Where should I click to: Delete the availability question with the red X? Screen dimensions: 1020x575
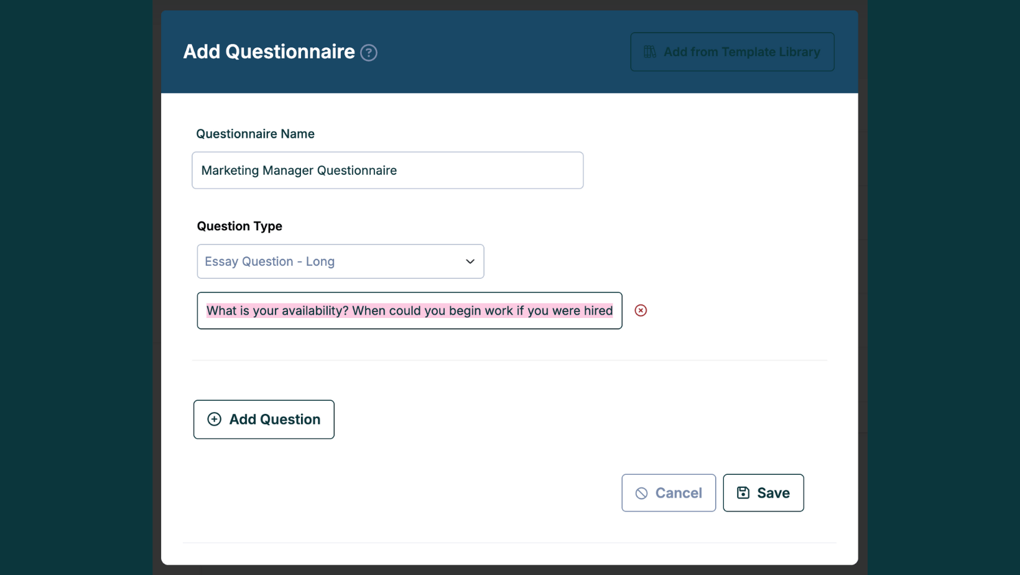point(641,310)
